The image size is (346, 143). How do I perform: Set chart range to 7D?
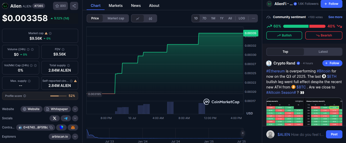point(204,18)
